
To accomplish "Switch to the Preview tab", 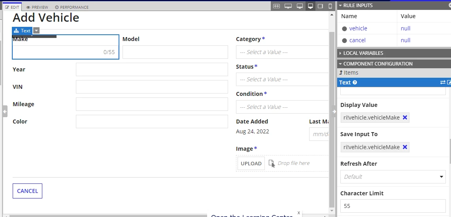I will pyautogui.click(x=37, y=7).
